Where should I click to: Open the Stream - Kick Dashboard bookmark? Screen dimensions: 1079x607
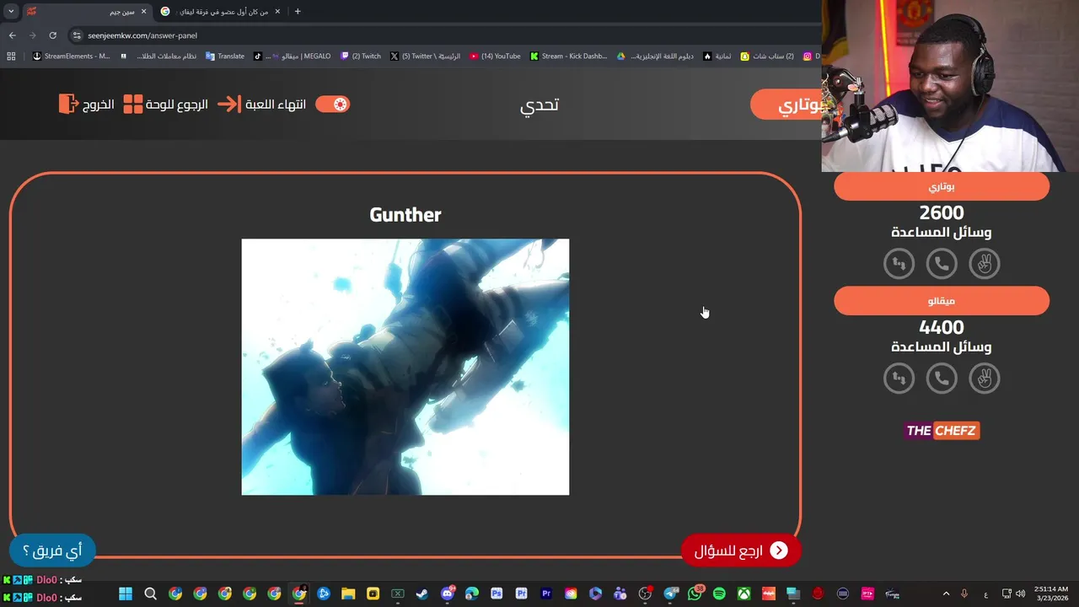pos(569,56)
